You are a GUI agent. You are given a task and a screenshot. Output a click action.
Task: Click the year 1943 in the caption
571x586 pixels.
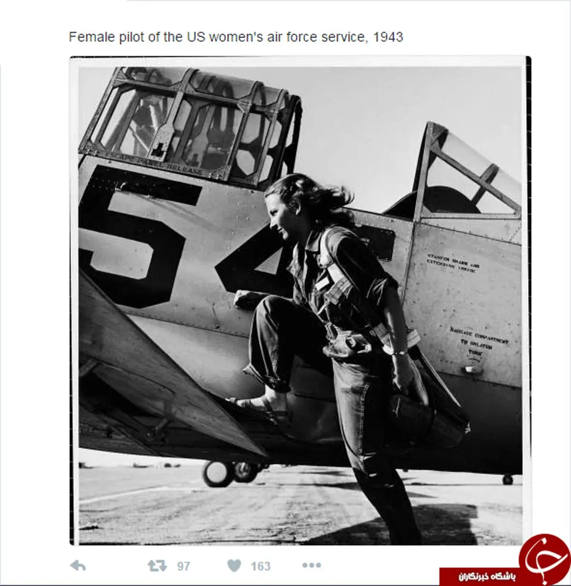click(388, 37)
